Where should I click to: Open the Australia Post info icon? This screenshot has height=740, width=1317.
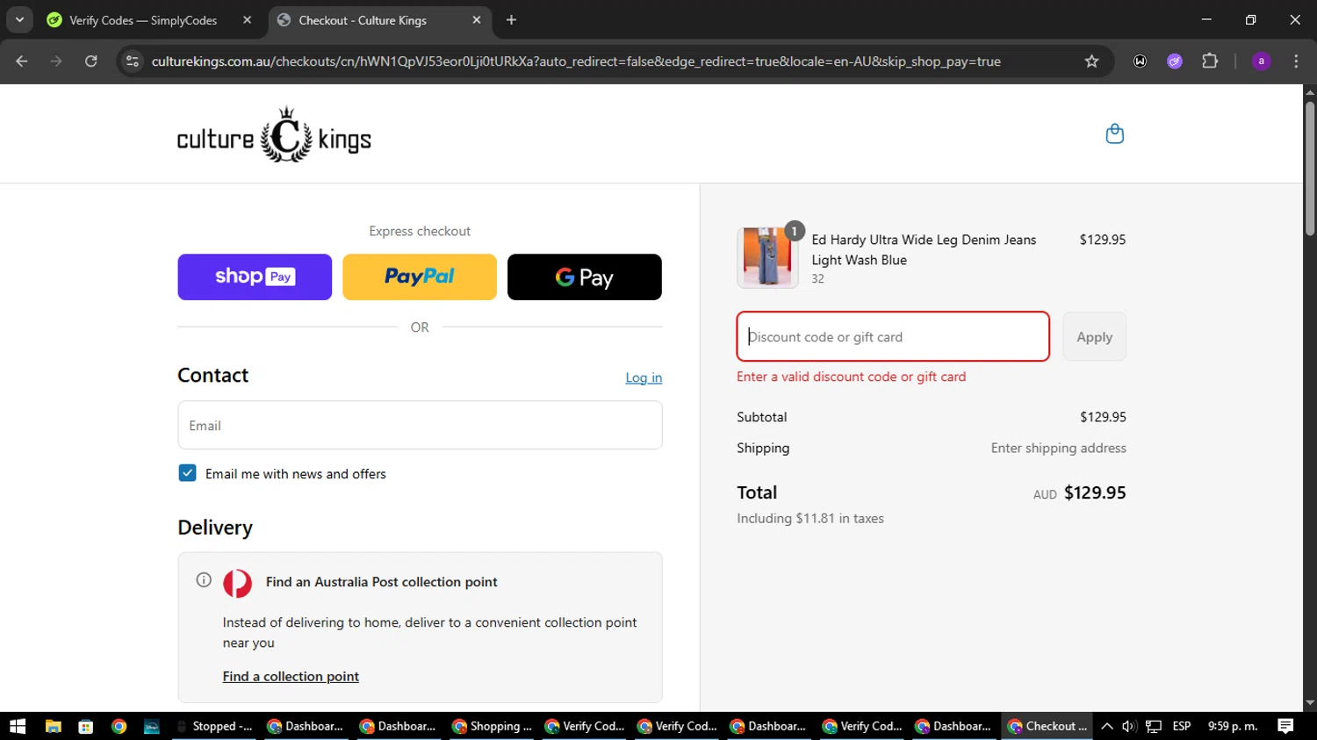(204, 580)
